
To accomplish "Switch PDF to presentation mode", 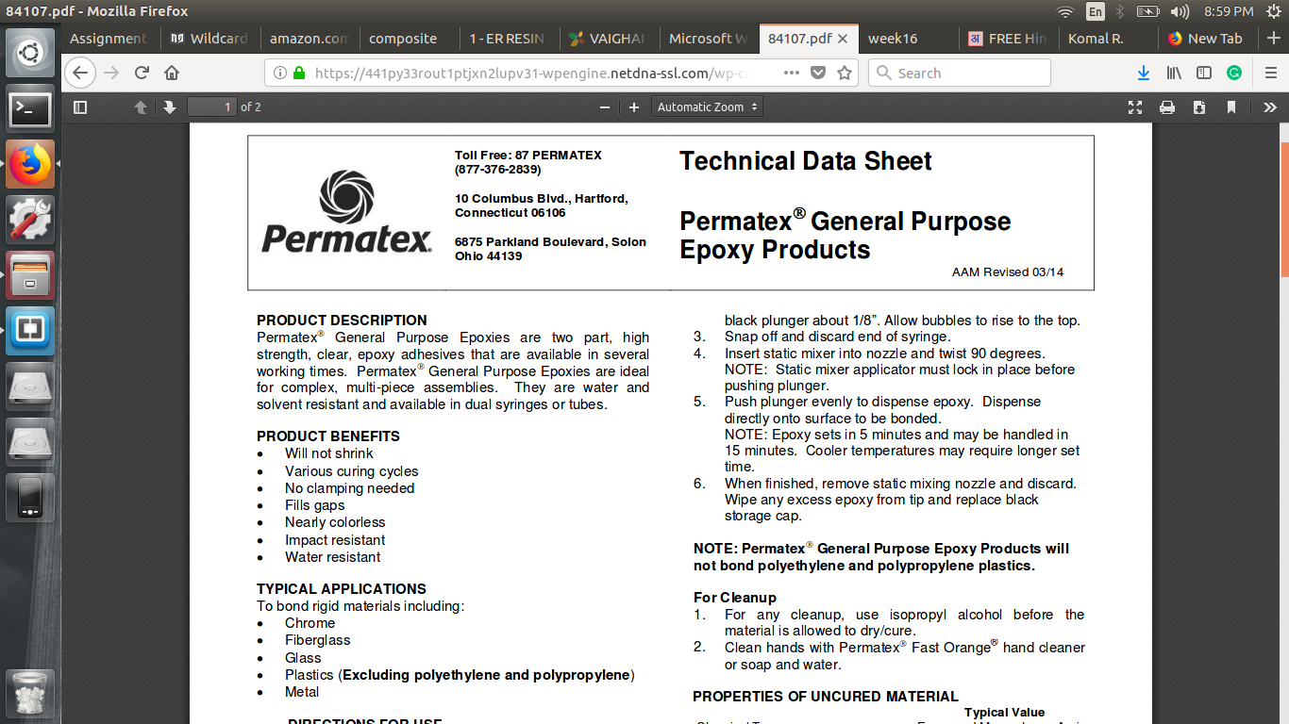I will pos(1135,107).
